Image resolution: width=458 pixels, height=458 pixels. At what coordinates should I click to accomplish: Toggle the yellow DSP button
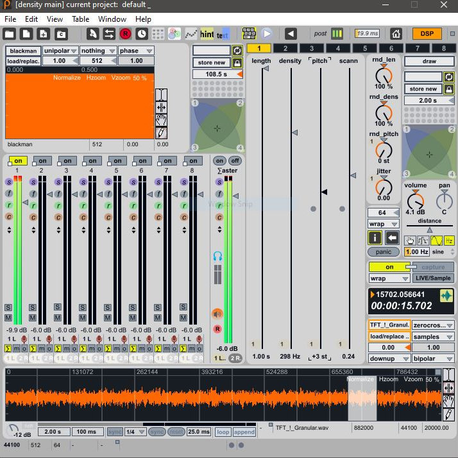427,34
